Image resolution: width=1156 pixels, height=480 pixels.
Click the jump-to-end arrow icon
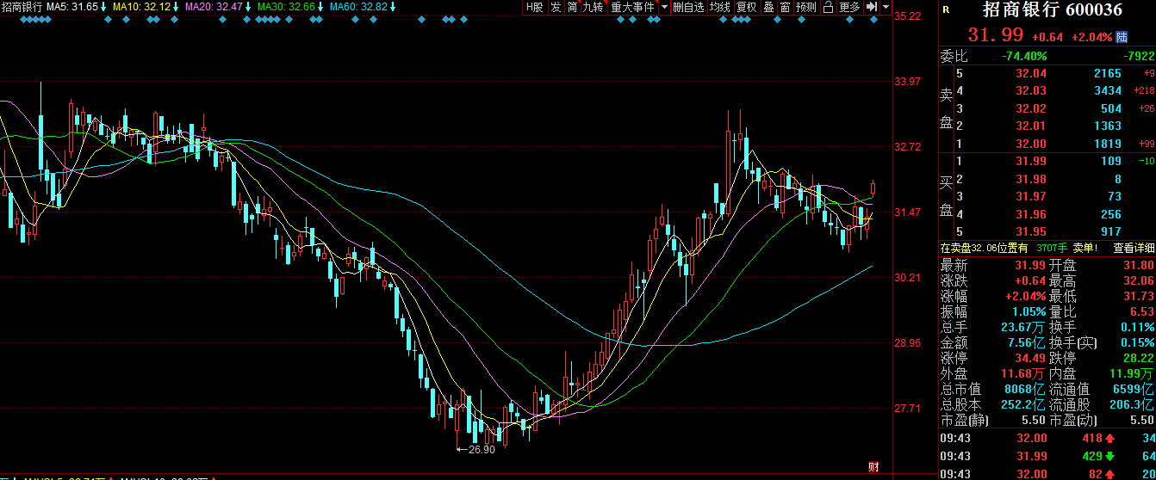pyautogui.click(x=872, y=7)
